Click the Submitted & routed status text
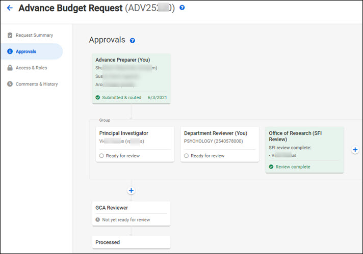Viewport: 363px width, 254px height. coord(121,98)
